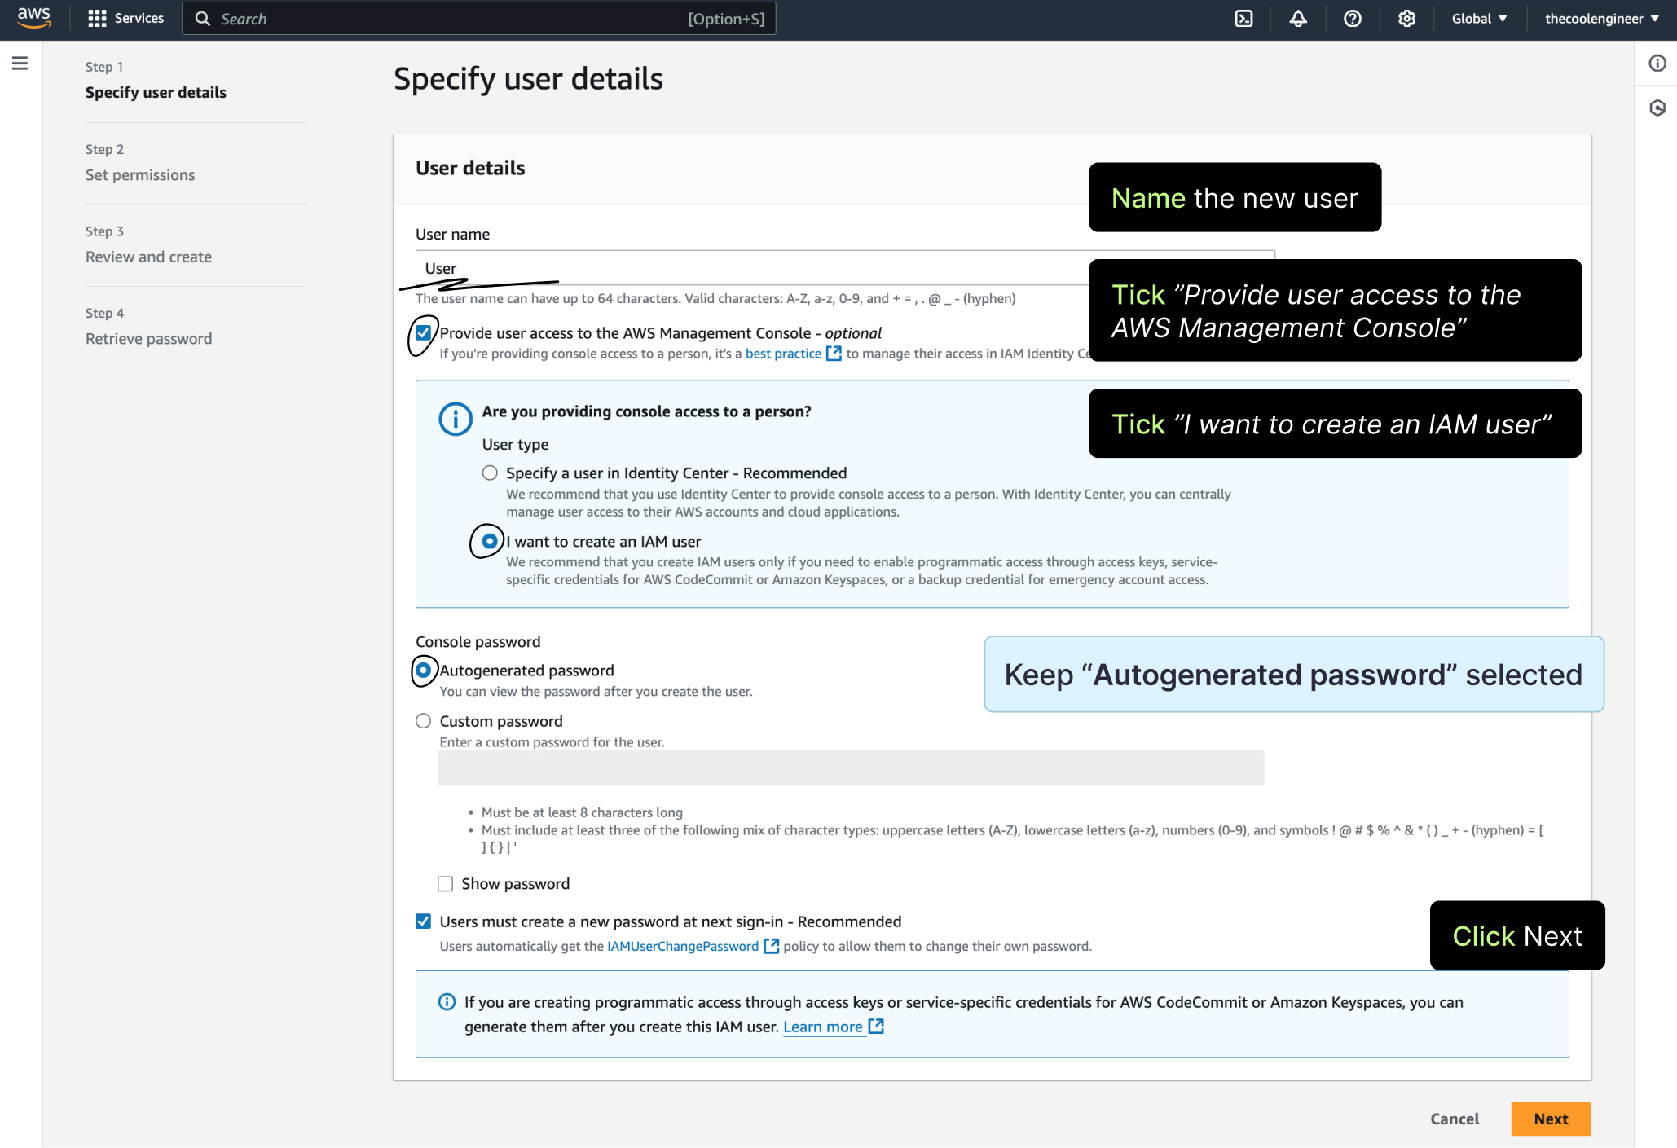The width and height of the screenshot is (1677, 1148).
Task: Toggle Provide user access to Management Console checkbox
Action: point(423,332)
